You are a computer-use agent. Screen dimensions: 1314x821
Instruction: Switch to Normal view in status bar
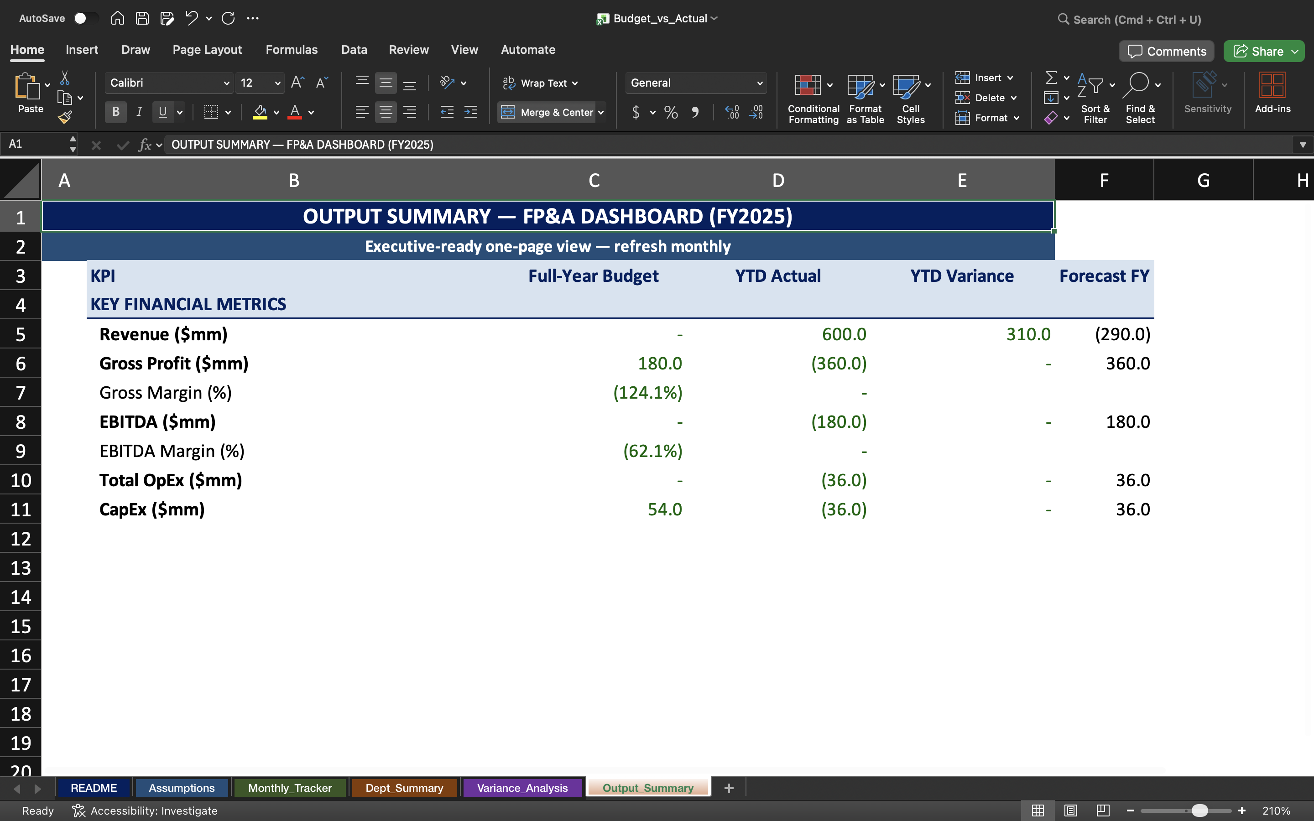[x=1038, y=810]
